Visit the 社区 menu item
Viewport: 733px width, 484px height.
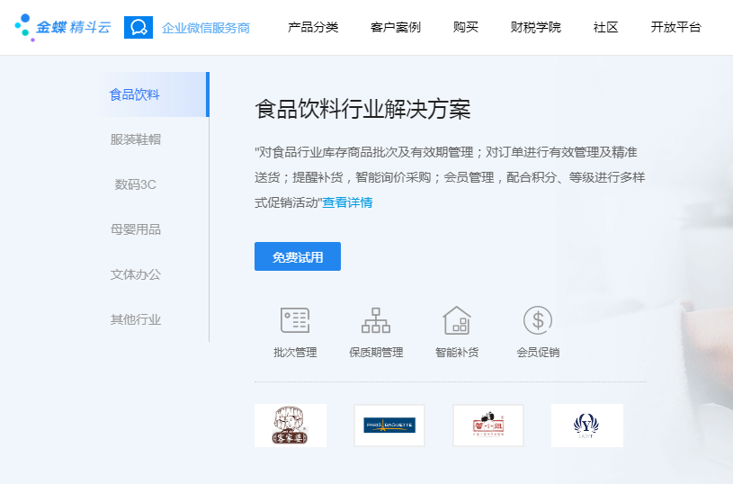coord(606,27)
